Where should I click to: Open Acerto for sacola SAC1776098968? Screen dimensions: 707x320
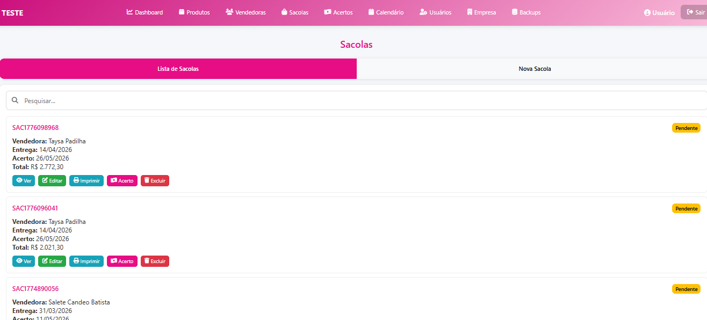[x=122, y=181]
